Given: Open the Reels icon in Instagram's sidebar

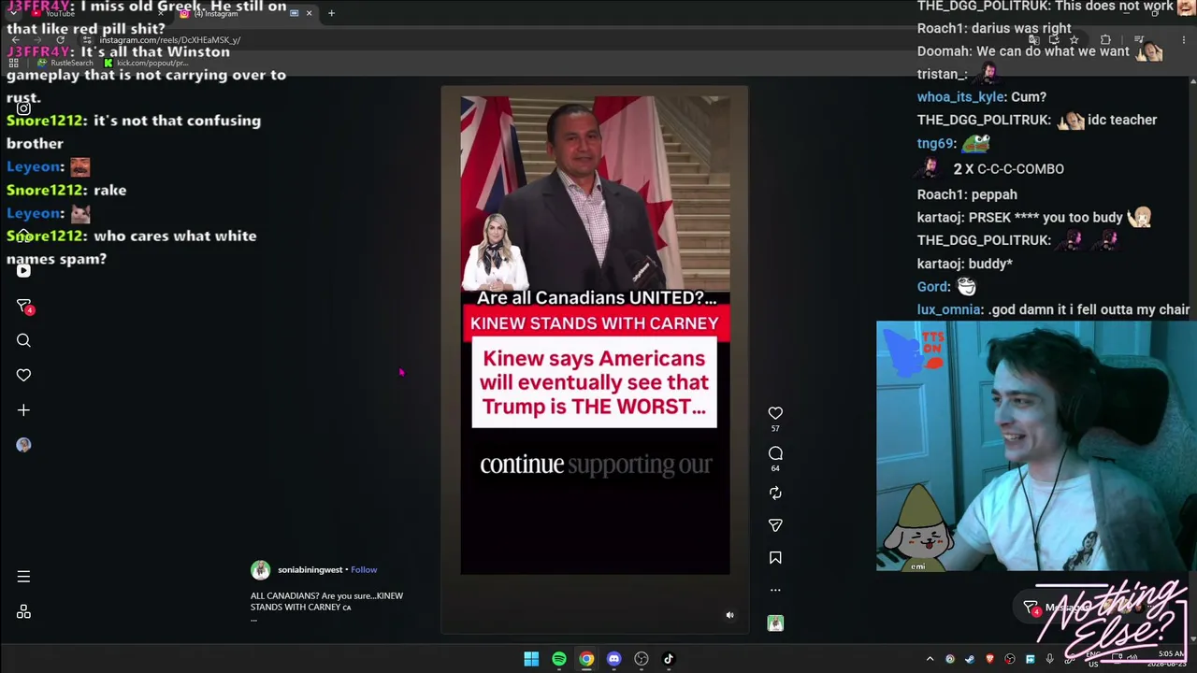Looking at the screenshot, I should (x=23, y=271).
